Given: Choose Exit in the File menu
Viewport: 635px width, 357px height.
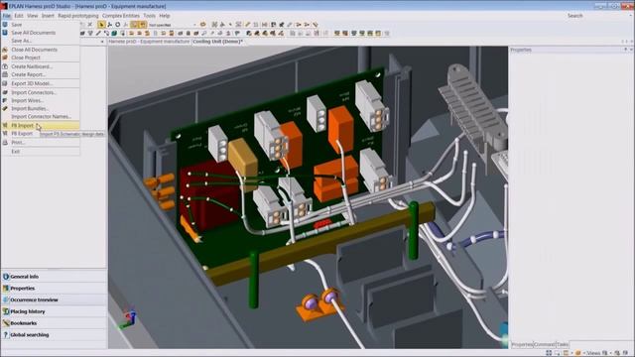Looking at the screenshot, I should click(41, 152).
